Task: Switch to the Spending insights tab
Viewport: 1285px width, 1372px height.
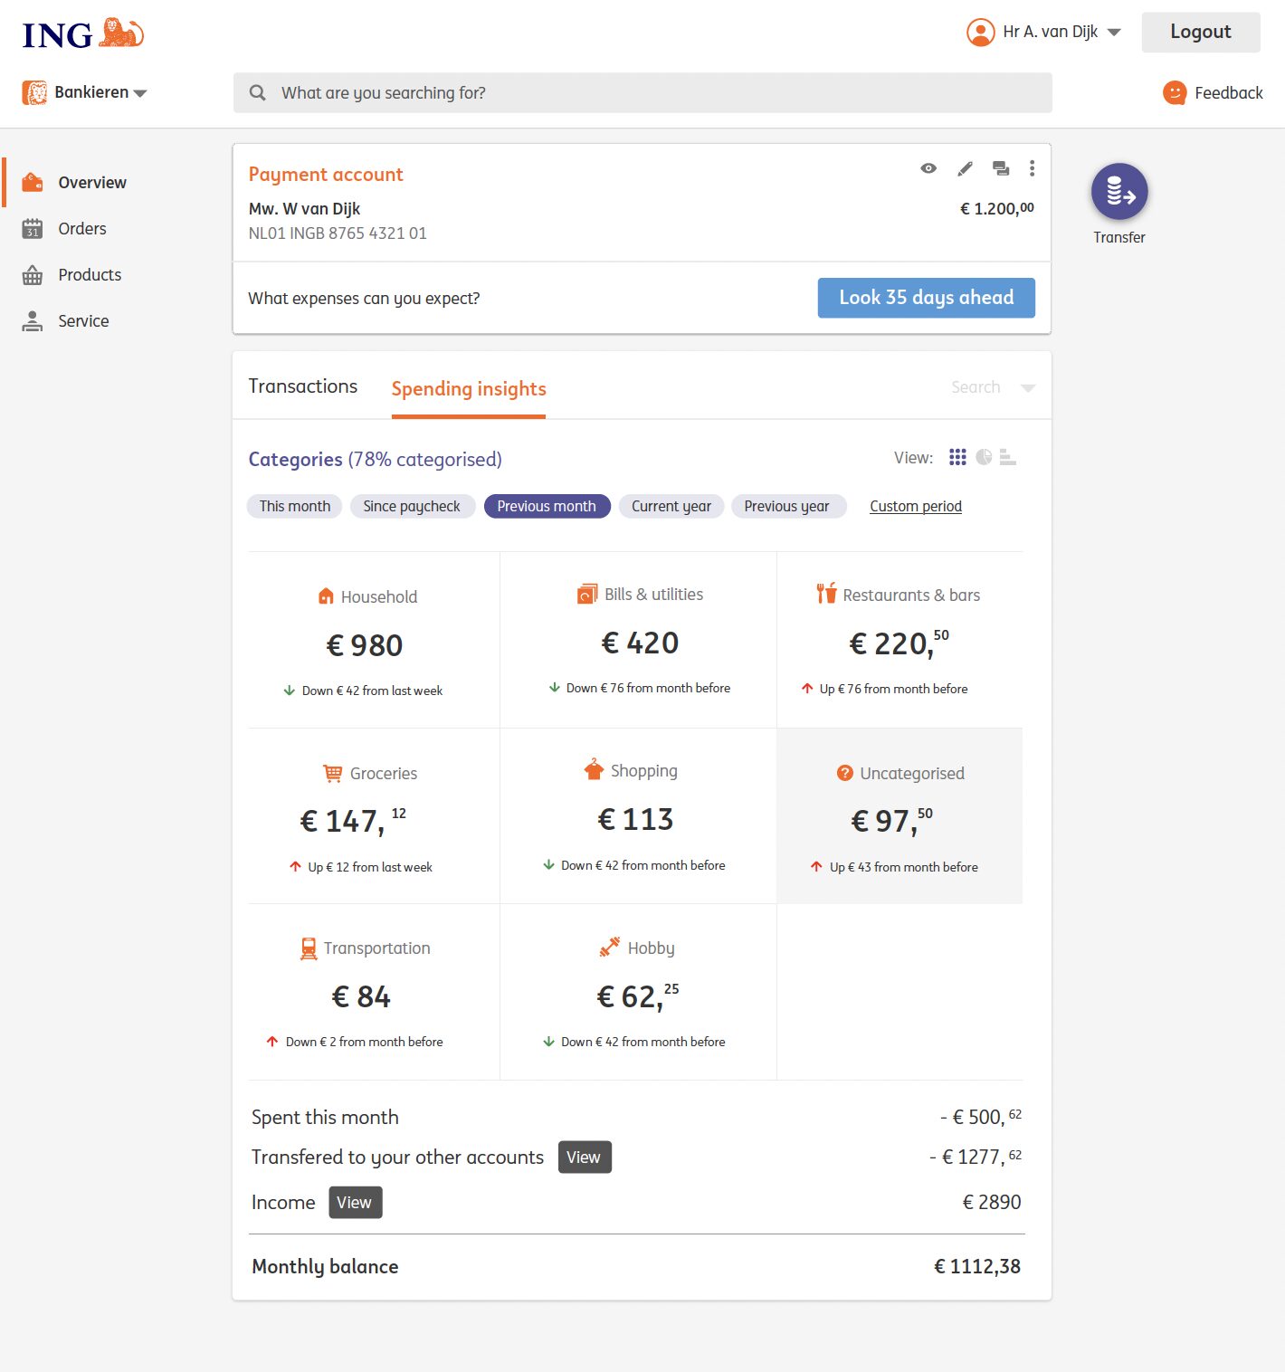Action: click(469, 388)
